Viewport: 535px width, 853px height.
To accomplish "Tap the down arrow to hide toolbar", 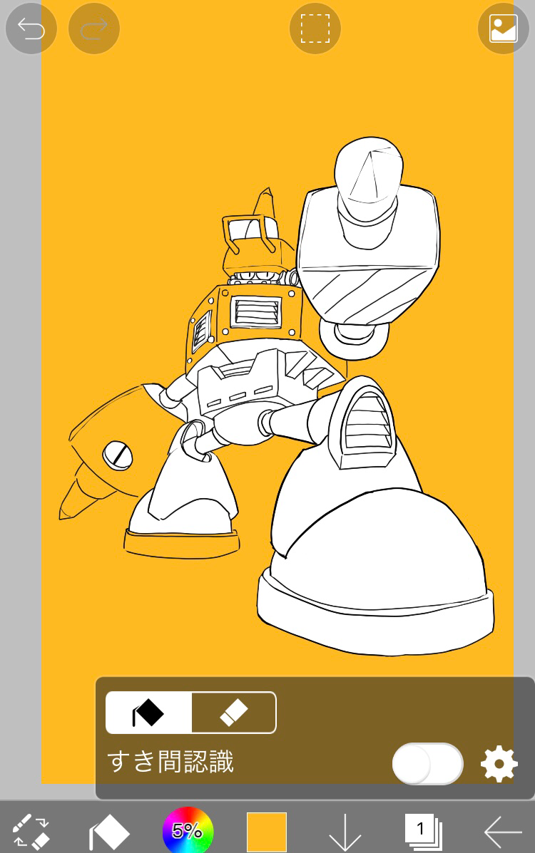I will point(345,831).
